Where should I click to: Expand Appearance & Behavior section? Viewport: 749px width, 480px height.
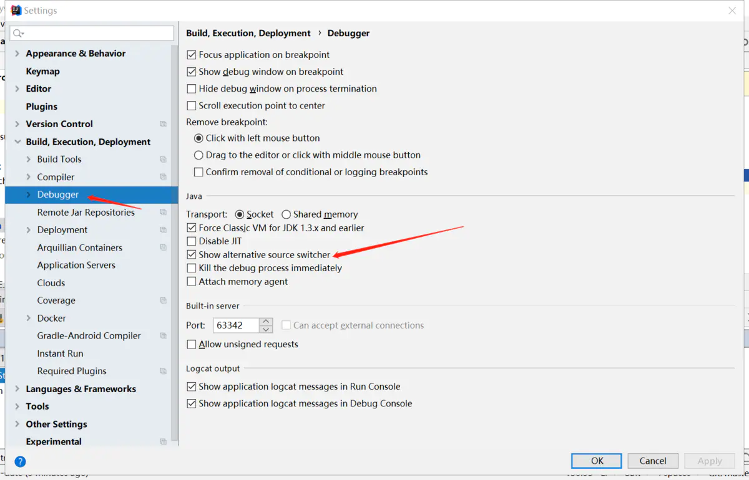(17, 54)
